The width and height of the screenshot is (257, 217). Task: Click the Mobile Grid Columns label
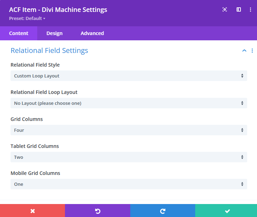(x=35, y=173)
